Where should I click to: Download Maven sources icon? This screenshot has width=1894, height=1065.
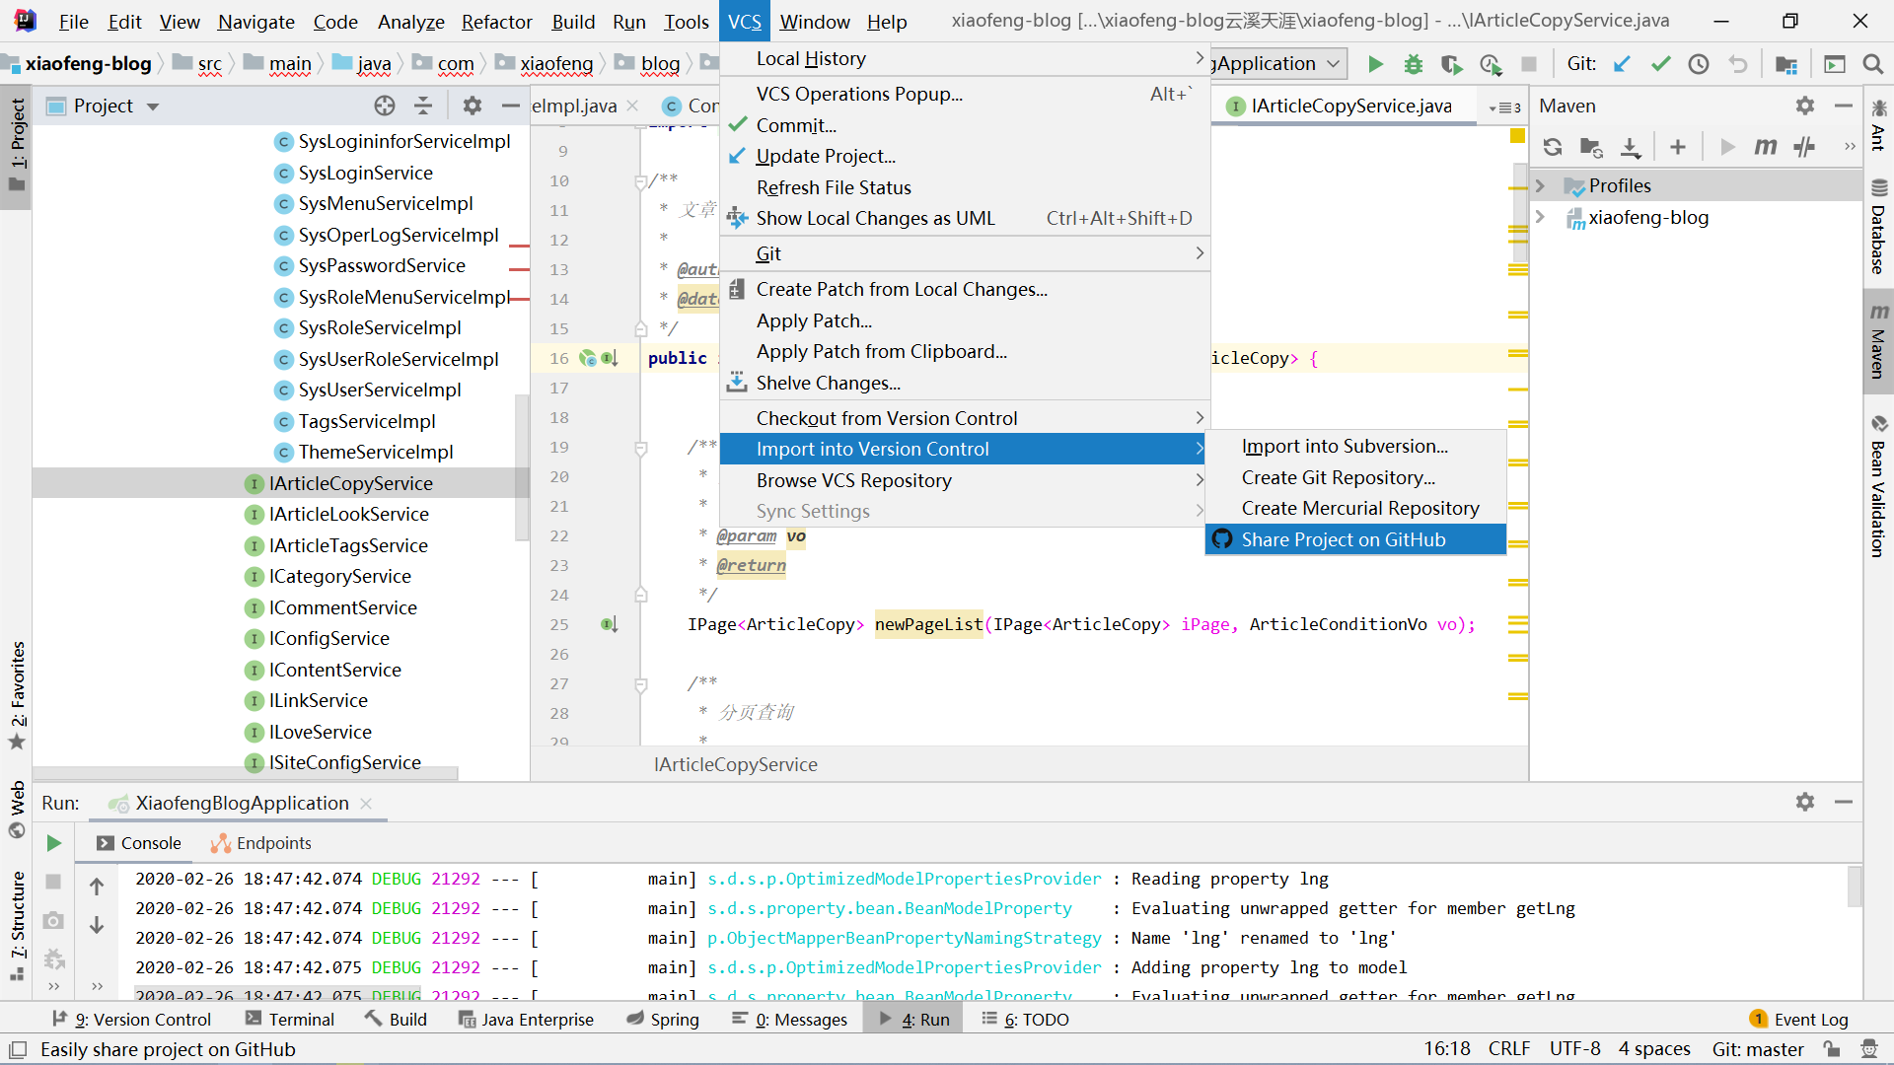(1631, 147)
